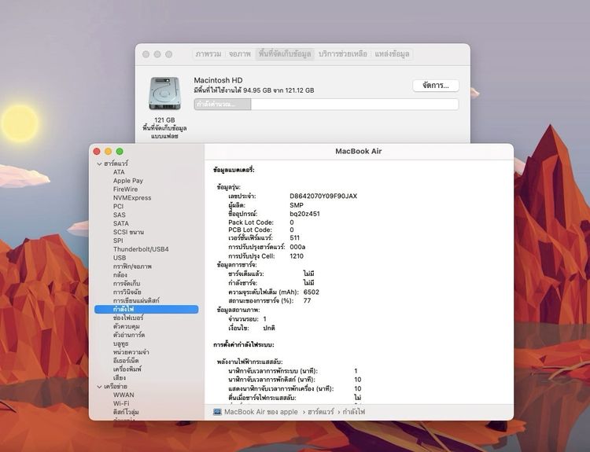Select ตัวอ่านการ์ด card reader item
The width and height of the screenshot is (590, 452).
click(129, 335)
